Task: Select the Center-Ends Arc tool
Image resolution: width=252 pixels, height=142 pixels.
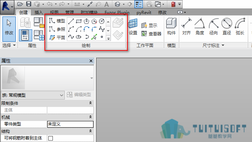Action: coord(79,29)
